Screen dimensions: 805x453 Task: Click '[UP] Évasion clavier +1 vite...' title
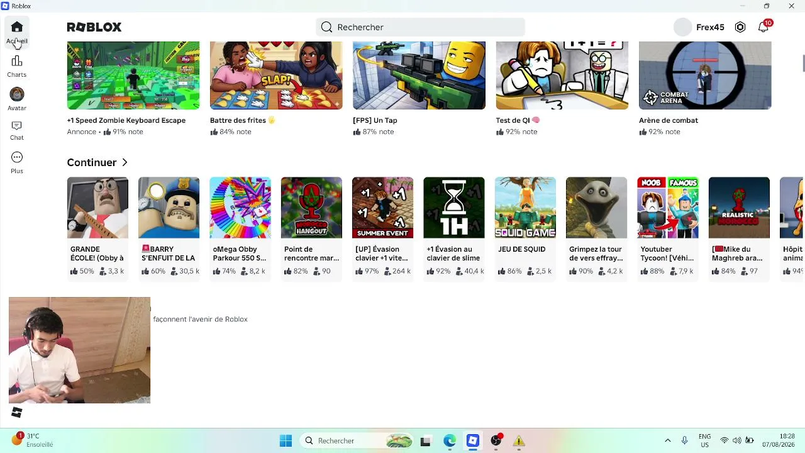point(382,254)
